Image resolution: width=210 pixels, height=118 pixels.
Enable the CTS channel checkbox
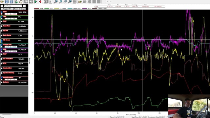coord(2,64)
